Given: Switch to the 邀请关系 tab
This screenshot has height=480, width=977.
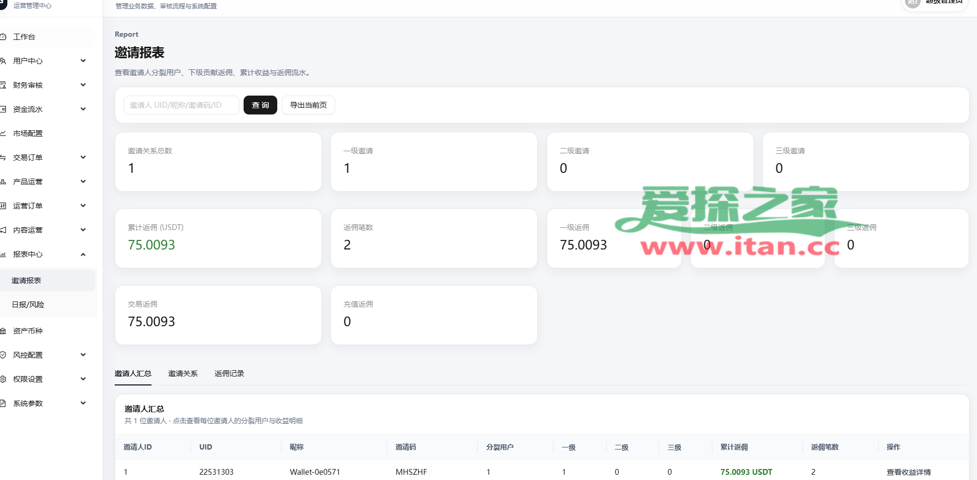Looking at the screenshot, I should 183,373.
